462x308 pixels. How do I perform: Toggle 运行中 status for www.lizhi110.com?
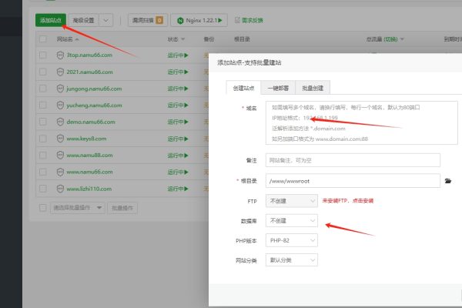178,189
